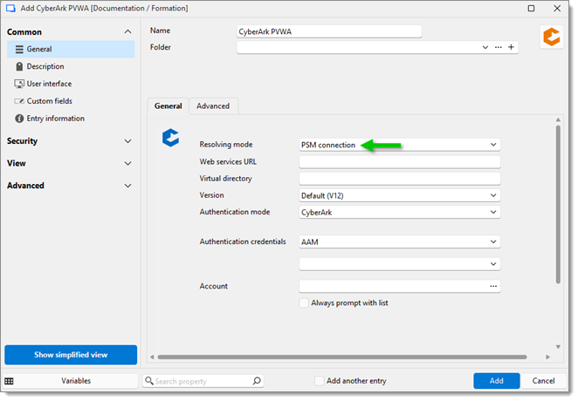Click the search icon at search box end

[x=257, y=381]
